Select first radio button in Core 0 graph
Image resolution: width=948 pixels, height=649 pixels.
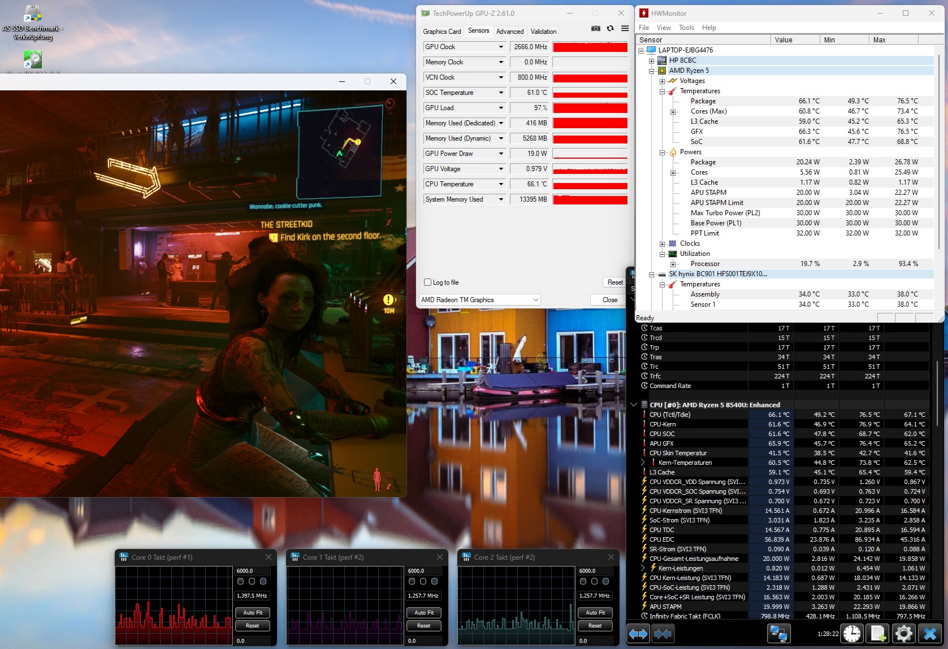241,581
